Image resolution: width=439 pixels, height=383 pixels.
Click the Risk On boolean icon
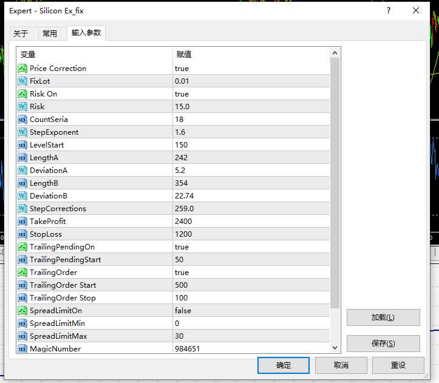pyautogui.click(x=22, y=94)
